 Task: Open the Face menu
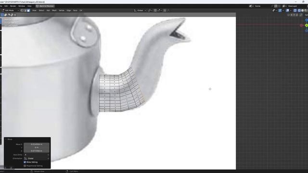(75, 11)
